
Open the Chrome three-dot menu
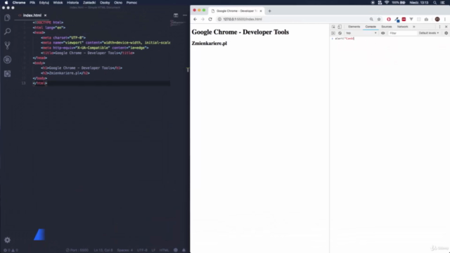point(445,19)
